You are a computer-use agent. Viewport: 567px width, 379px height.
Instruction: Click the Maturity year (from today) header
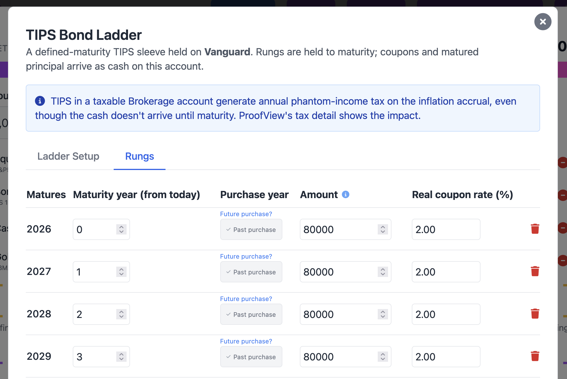coord(137,195)
